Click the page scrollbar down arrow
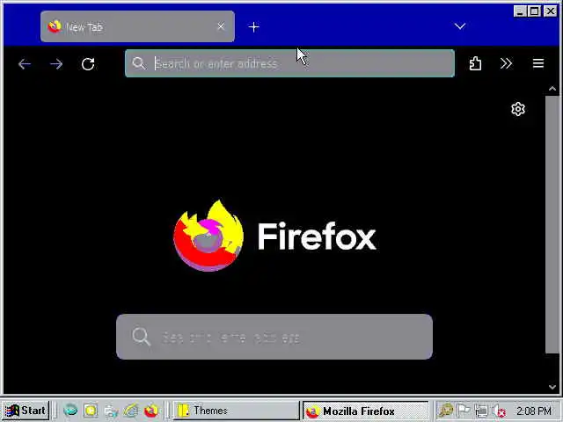 [x=552, y=387]
